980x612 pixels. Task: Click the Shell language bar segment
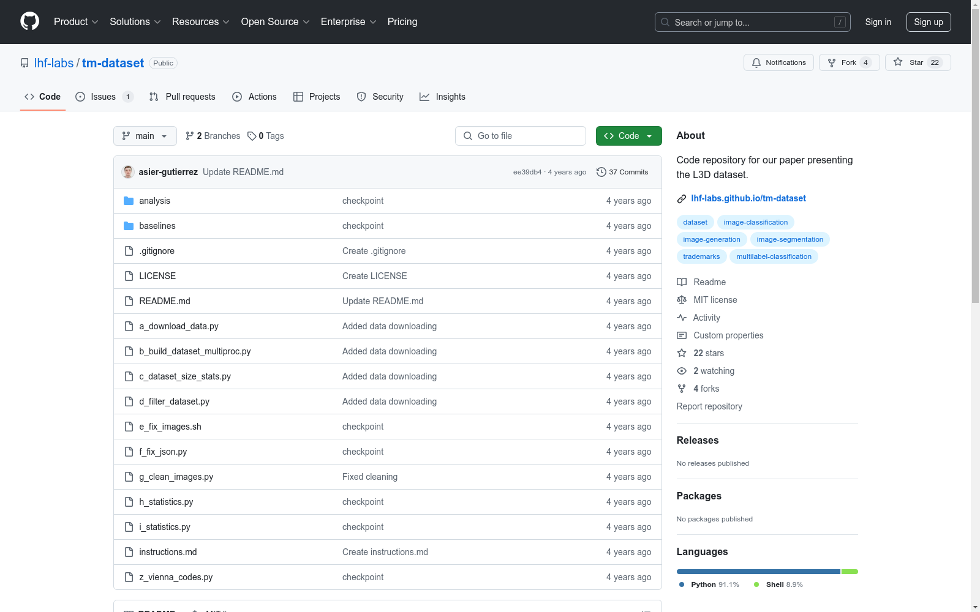coord(850,572)
